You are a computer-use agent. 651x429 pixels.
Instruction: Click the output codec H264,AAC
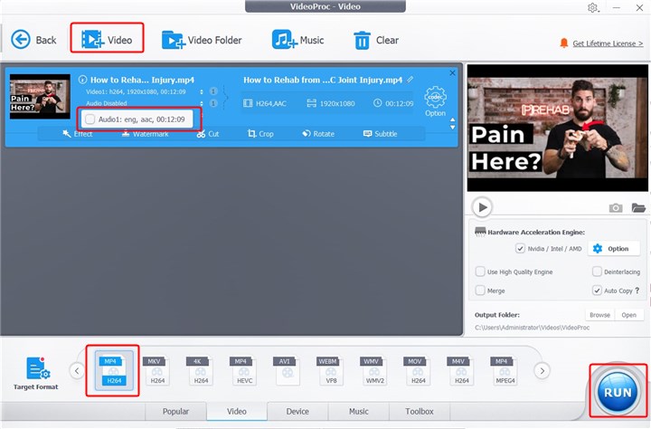[x=264, y=103]
